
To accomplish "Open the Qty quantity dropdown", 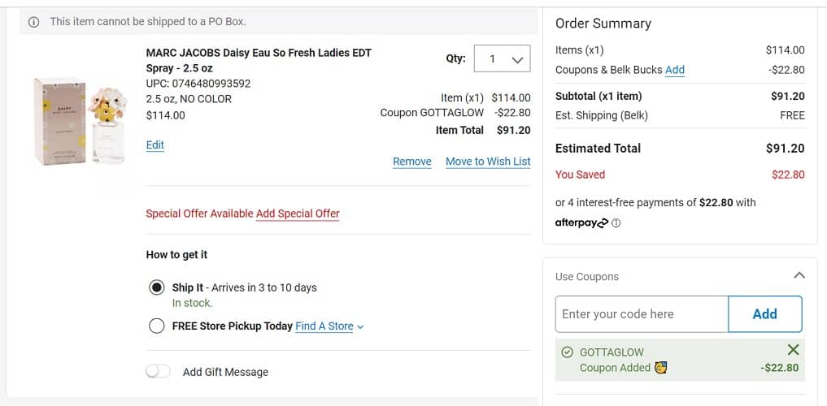I will pos(502,58).
